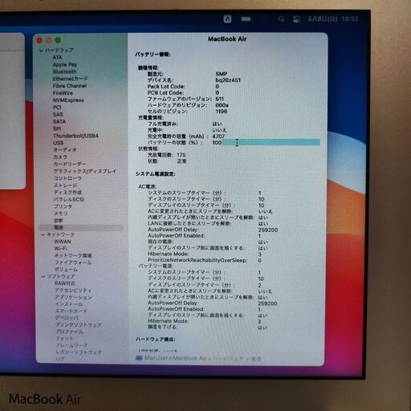Select Ethernetカード in the sidebar
This screenshot has width=411, height=411.
coord(70,79)
